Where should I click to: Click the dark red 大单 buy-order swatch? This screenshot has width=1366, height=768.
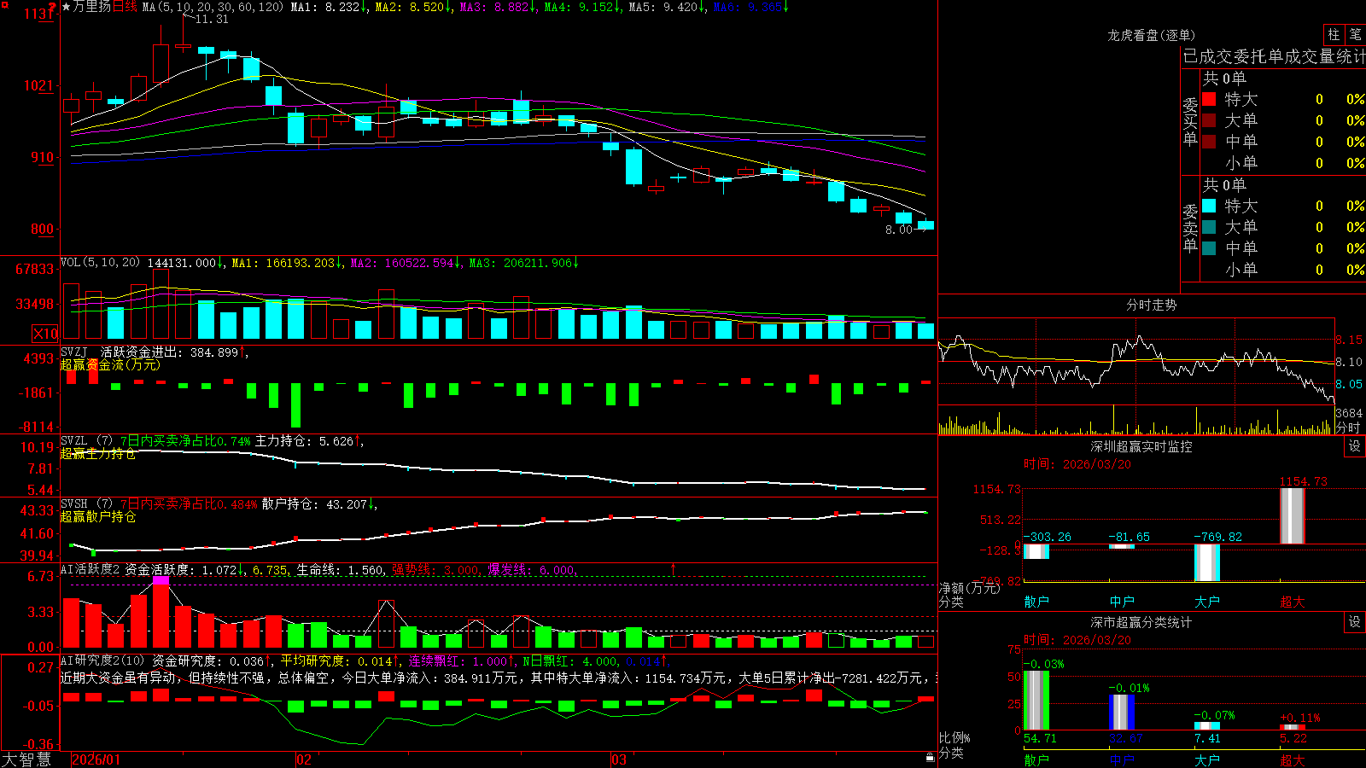pyautogui.click(x=1209, y=120)
